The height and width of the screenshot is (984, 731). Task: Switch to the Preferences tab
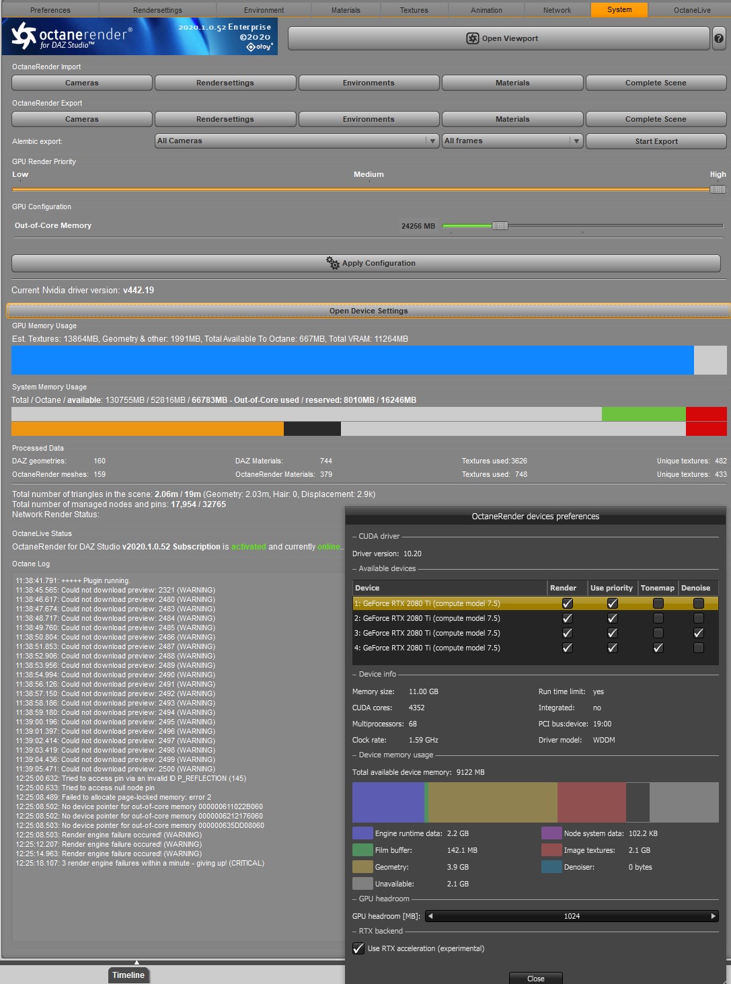tap(50, 10)
